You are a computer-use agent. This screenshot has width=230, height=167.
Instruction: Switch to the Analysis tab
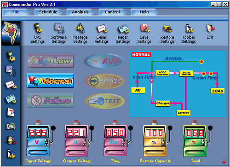click(80, 12)
